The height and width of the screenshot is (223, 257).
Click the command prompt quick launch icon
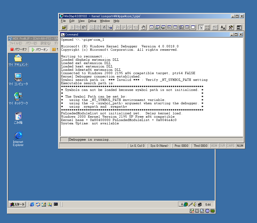55,204
